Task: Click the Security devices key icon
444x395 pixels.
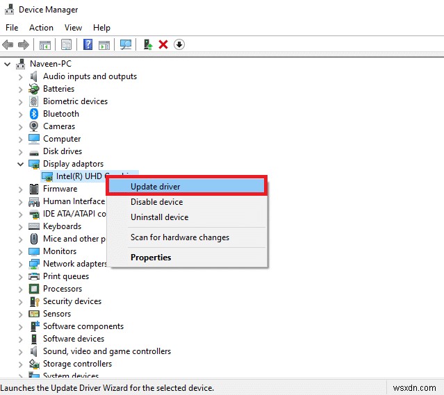Action: (x=34, y=301)
